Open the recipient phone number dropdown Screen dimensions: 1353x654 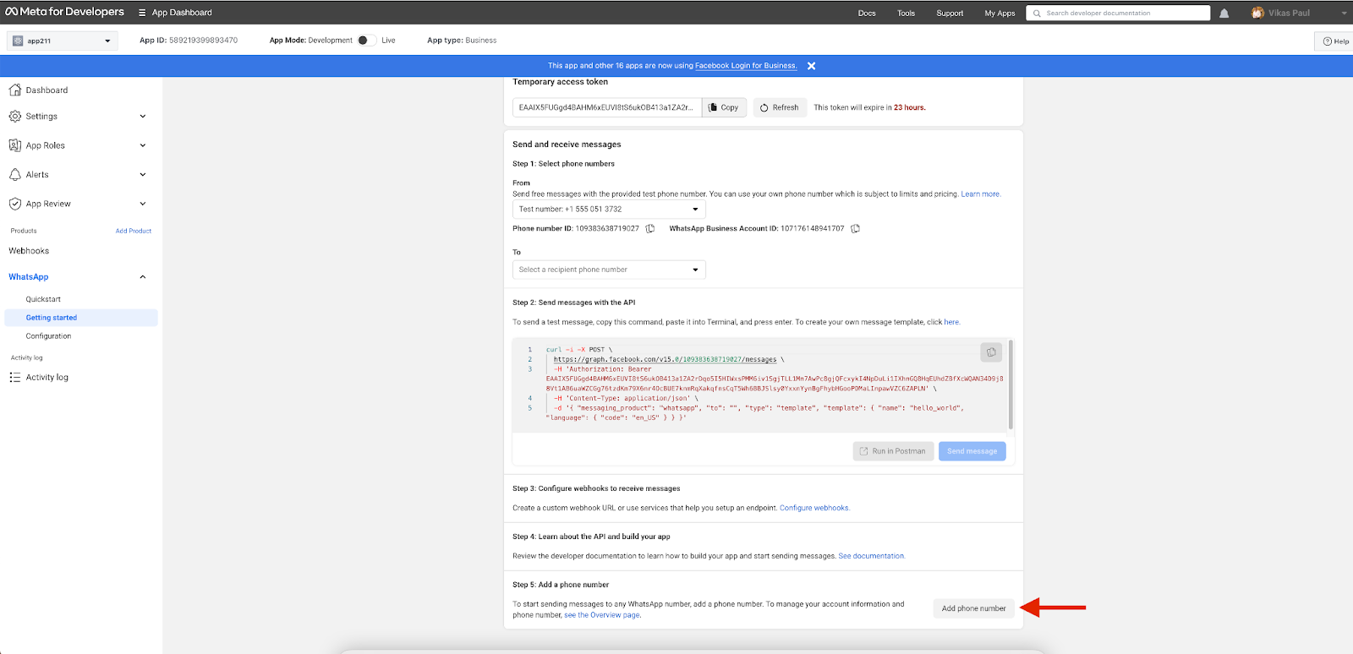point(609,270)
